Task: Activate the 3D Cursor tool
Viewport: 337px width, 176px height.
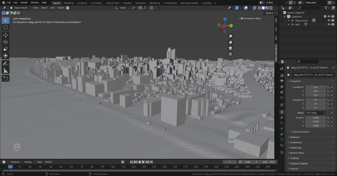Action: 5,28
